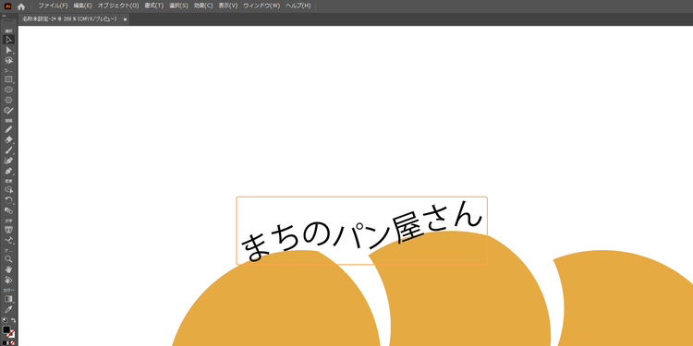
Task: Swap fill and stroke colors
Action: (x=13, y=320)
